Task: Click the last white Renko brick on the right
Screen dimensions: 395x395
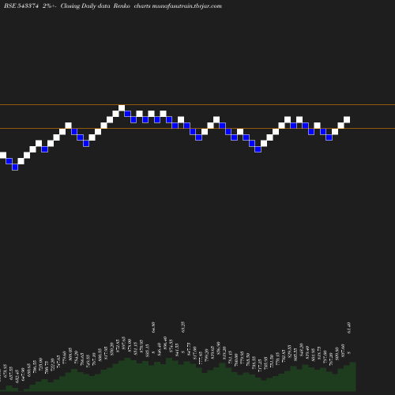Action: [x=347, y=119]
